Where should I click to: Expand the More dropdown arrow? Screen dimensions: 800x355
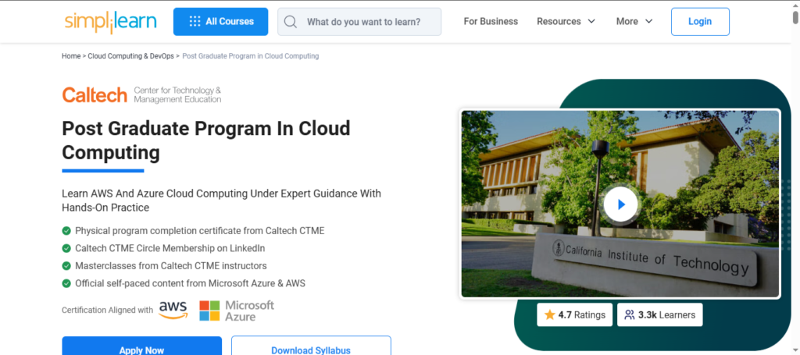pyautogui.click(x=649, y=21)
